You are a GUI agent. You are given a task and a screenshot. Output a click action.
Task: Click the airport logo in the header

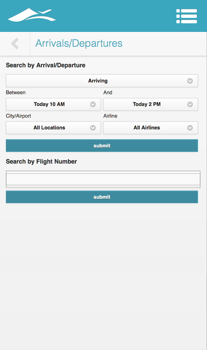click(x=32, y=16)
